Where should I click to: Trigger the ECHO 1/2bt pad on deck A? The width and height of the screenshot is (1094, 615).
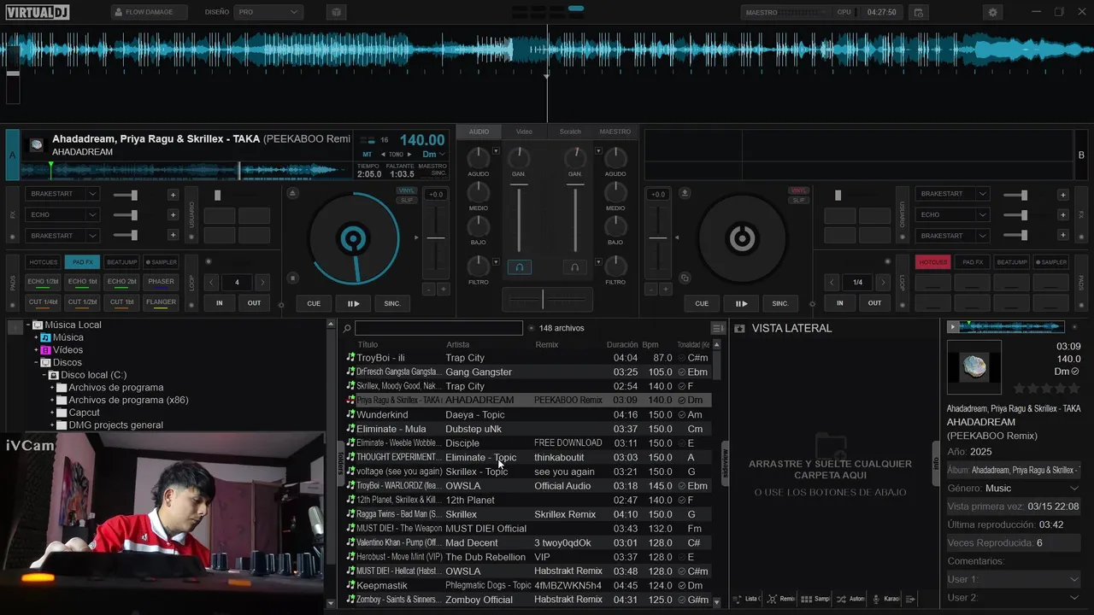coord(43,282)
